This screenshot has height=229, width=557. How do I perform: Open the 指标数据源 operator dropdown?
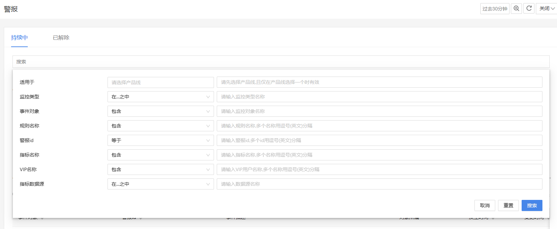[x=161, y=184]
